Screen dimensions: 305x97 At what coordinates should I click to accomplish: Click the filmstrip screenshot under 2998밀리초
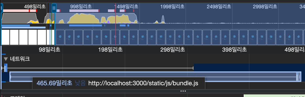point(262,37)
